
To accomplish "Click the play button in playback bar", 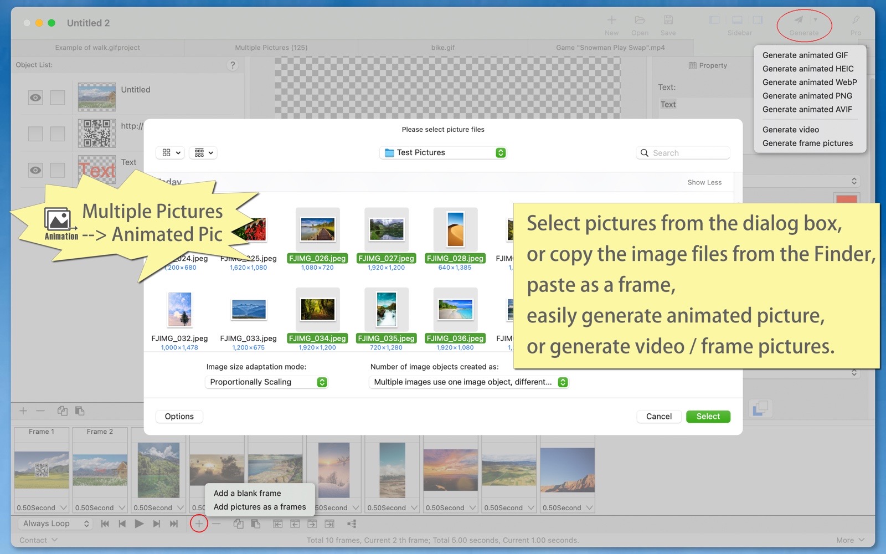I will click(139, 524).
